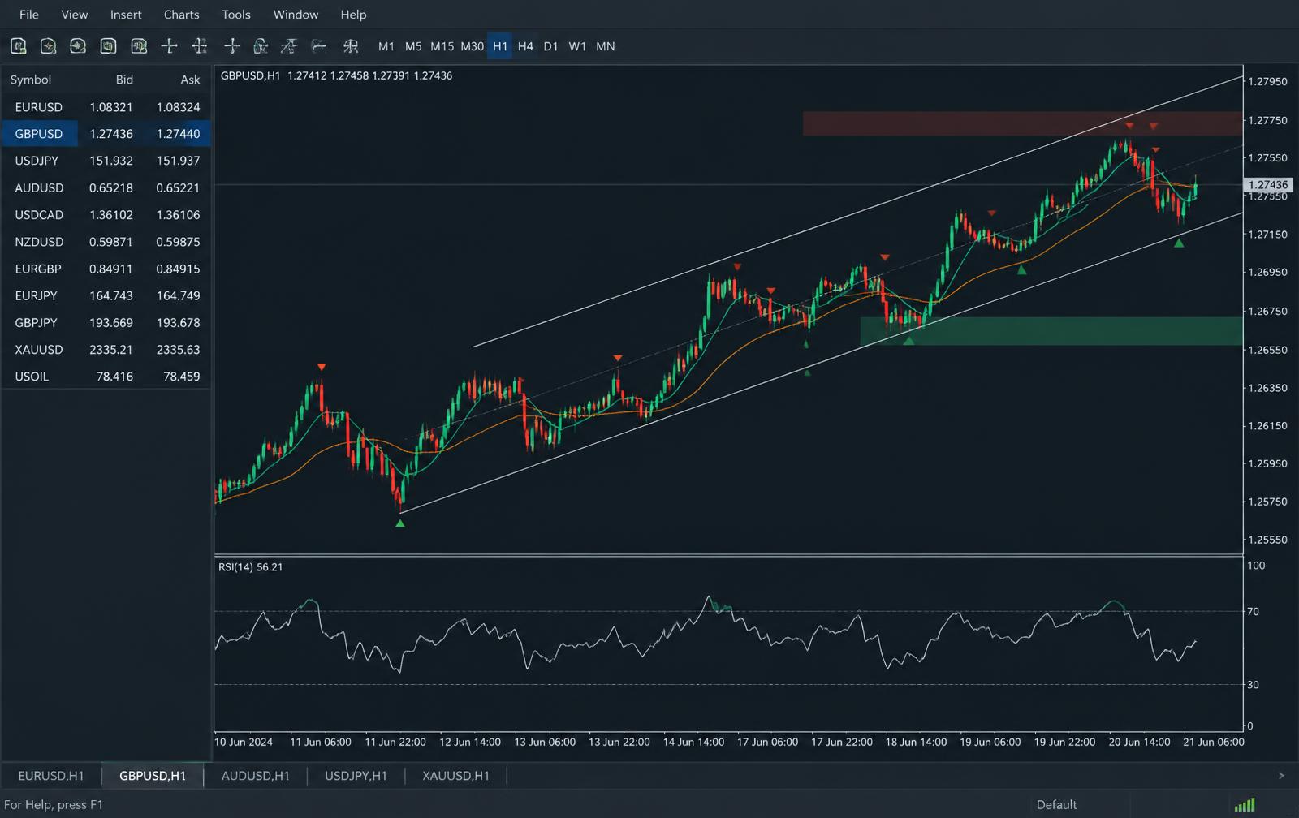Select the third cross-shaped toolbar tool
This screenshot has width=1299, height=818.
[232, 46]
